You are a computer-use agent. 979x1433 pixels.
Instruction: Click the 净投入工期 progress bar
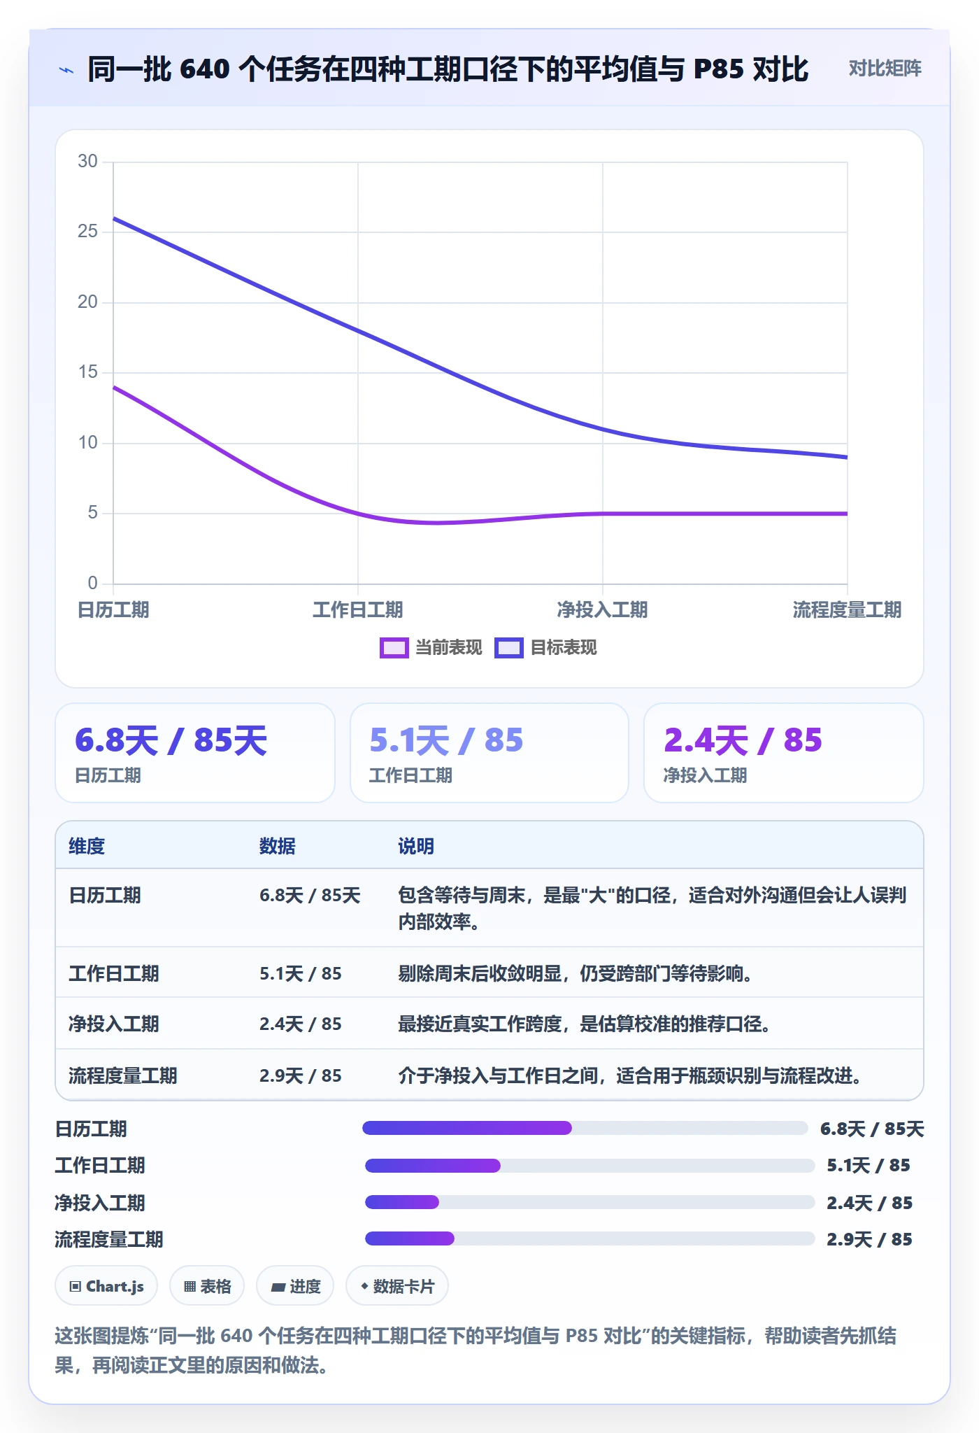click(589, 1202)
